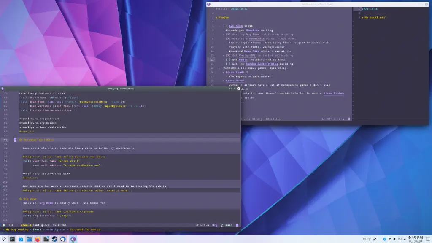Open the Dolphin file manager taskbar icon

point(29,239)
